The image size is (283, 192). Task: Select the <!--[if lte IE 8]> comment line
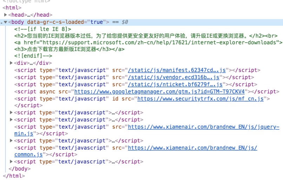pos(43,29)
